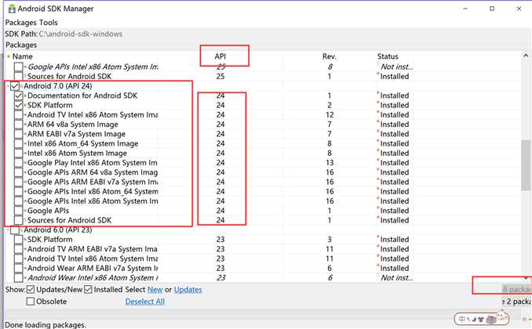This screenshot has width=532, height=329.
Task: Click the Deselect All link
Action: click(145, 302)
